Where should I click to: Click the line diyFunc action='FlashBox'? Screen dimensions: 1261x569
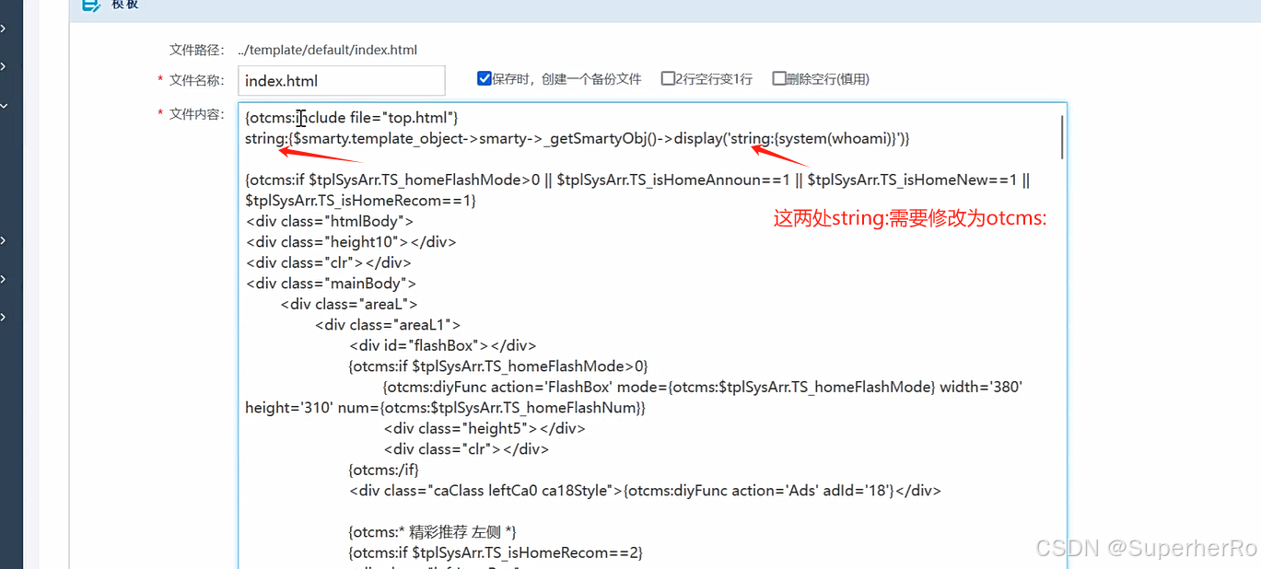pos(704,387)
